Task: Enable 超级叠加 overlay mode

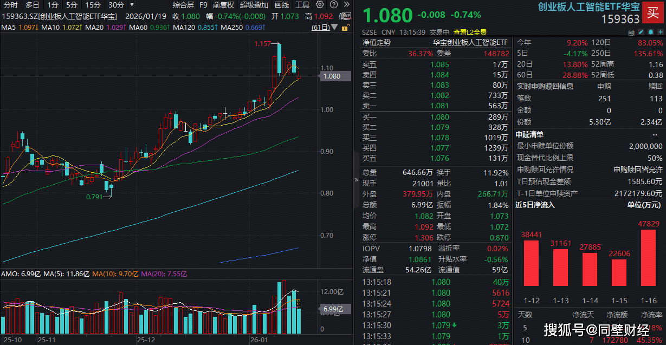Action: point(254,5)
